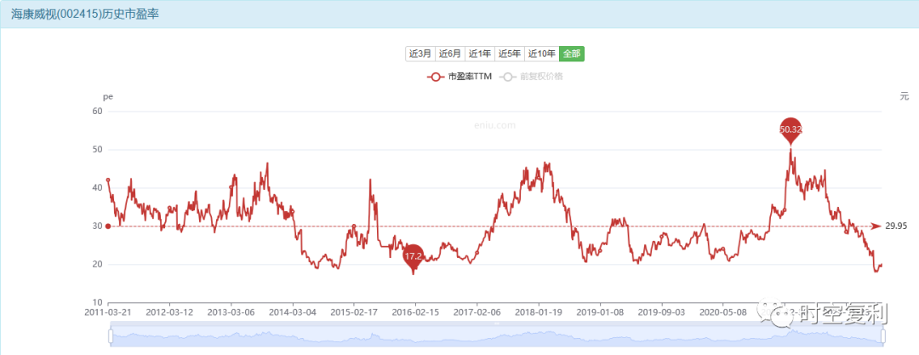Click the eniu.com watermark text

[495, 125]
